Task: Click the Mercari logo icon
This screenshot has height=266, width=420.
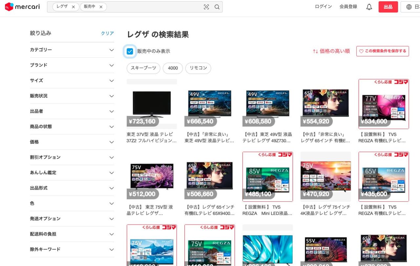Action: pos(9,7)
